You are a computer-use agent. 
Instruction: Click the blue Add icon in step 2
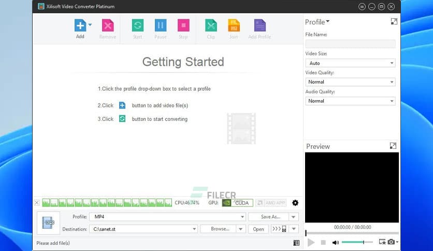122,105
